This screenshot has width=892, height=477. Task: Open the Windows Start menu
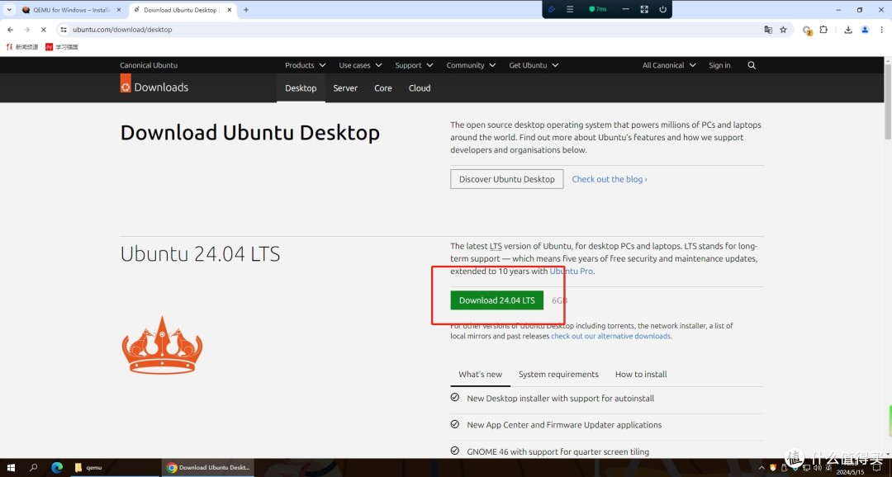(x=11, y=468)
